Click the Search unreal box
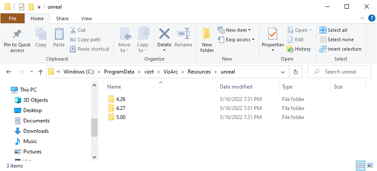Viewport: 377px width, 171px height. point(339,72)
